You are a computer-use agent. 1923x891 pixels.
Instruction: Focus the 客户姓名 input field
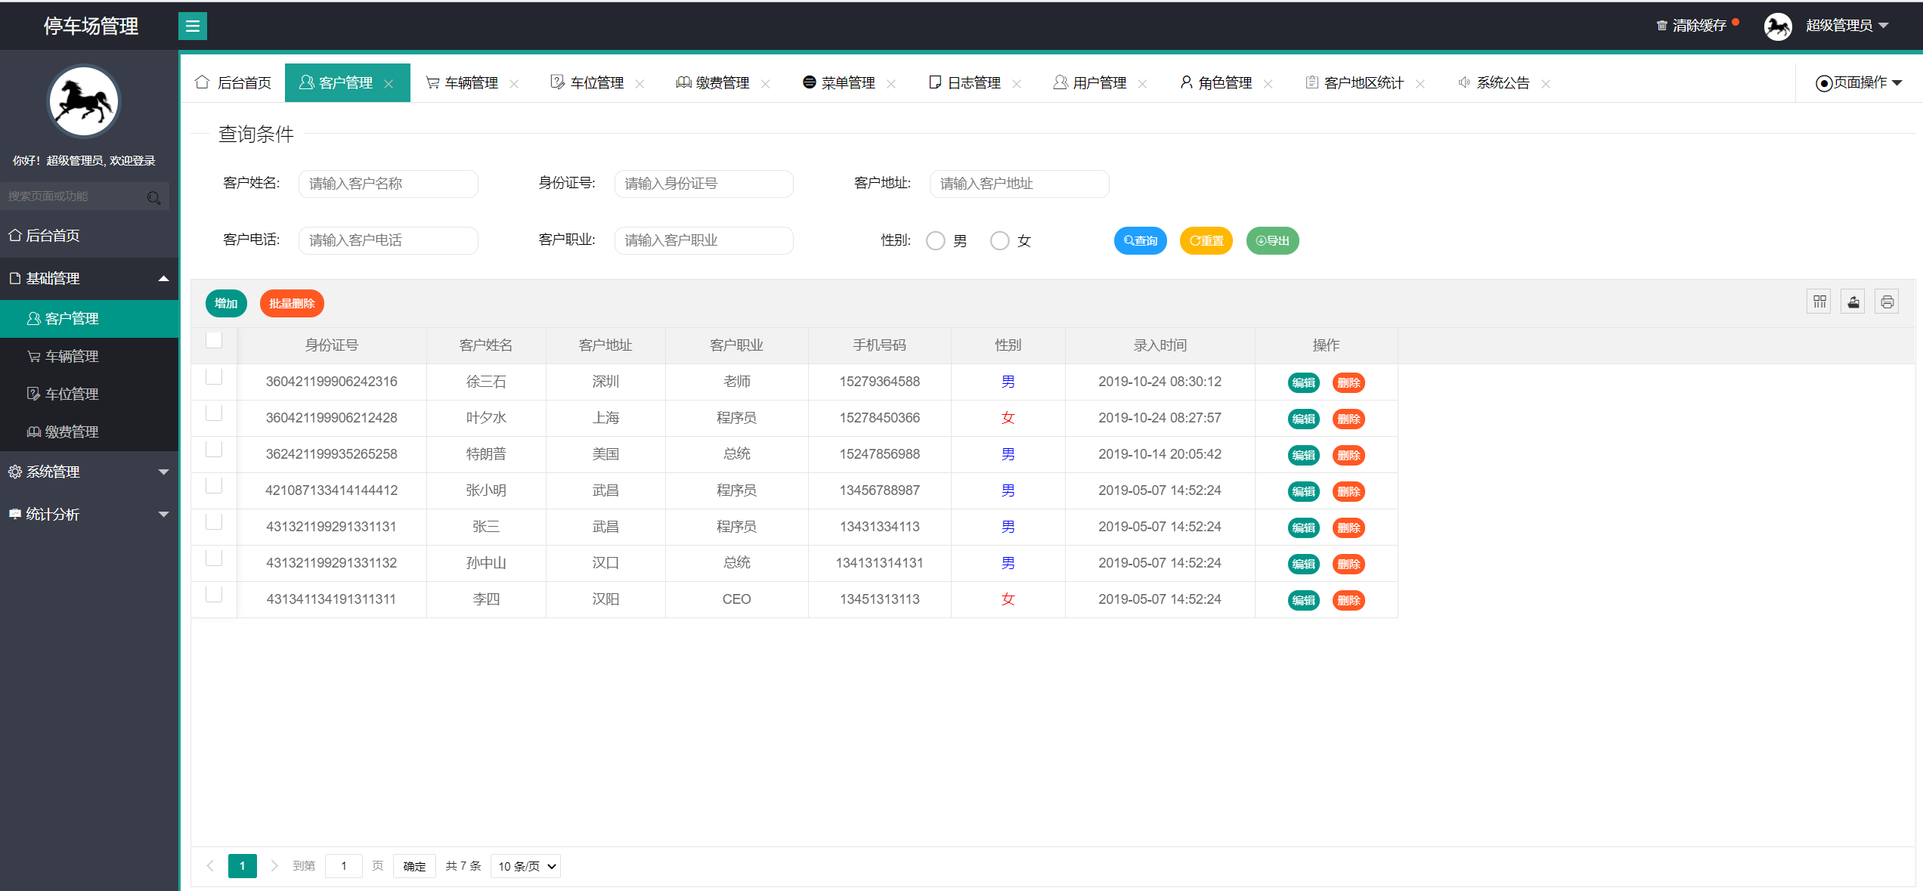pyautogui.click(x=389, y=184)
